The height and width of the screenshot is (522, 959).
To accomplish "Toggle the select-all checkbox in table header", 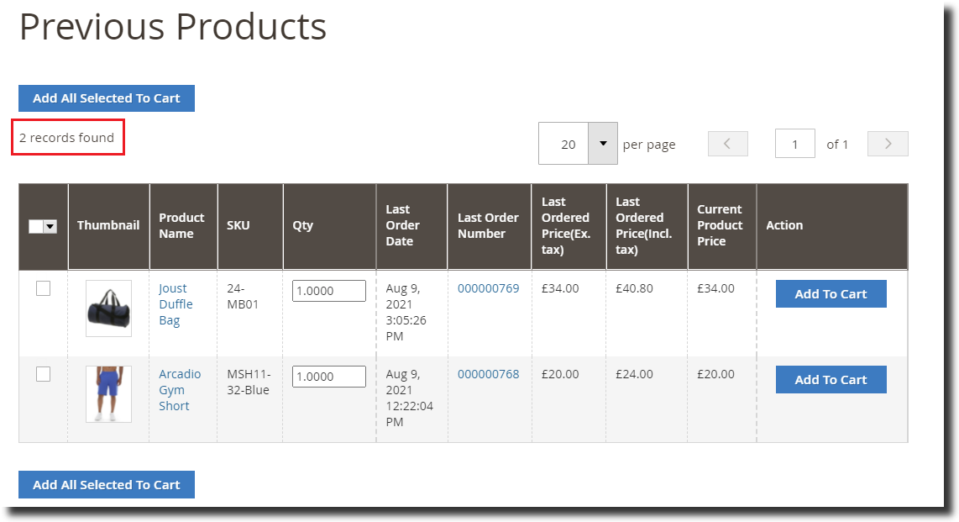I will (36, 225).
